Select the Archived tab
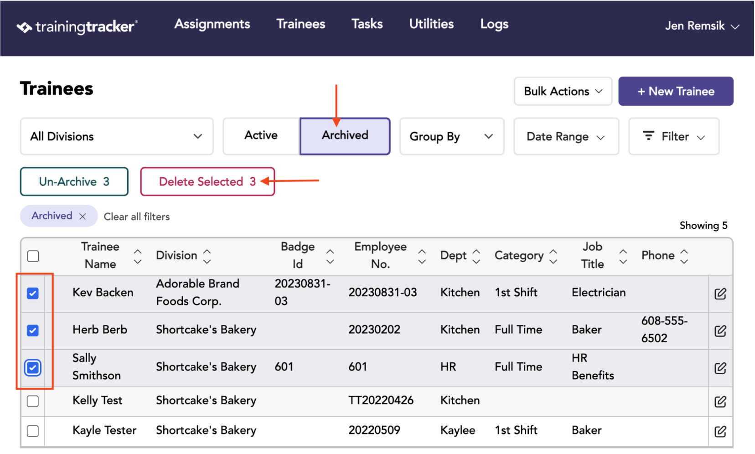Image resolution: width=755 pixels, height=454 pixels. click(x=345, y=136)
